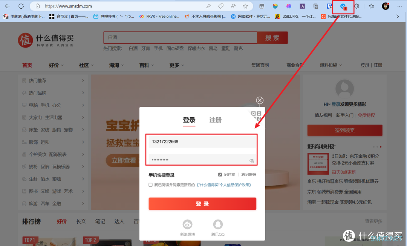Open the 京东金融 promo thumbnail

(x=318, y=164)
